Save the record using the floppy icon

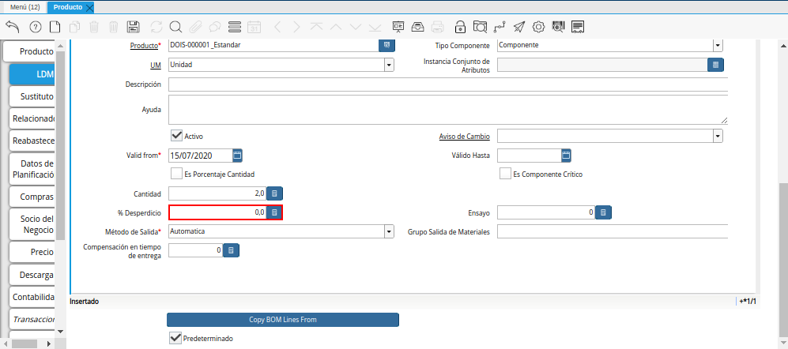coord(133,26)
